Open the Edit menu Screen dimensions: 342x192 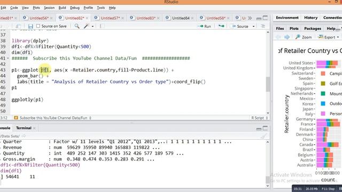pyautogui.click(x=3, y=8)
